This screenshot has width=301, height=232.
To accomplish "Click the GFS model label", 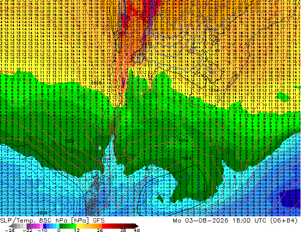I will tap(99, 221).
